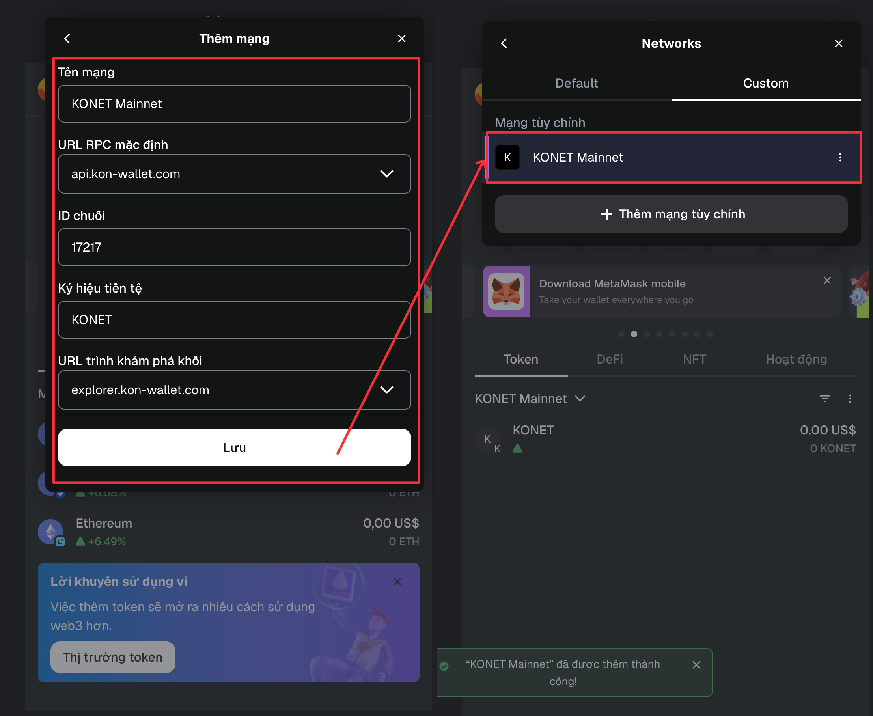Close the Thêm mạng dialog
The image size is (873, 716).
(402, 39)
